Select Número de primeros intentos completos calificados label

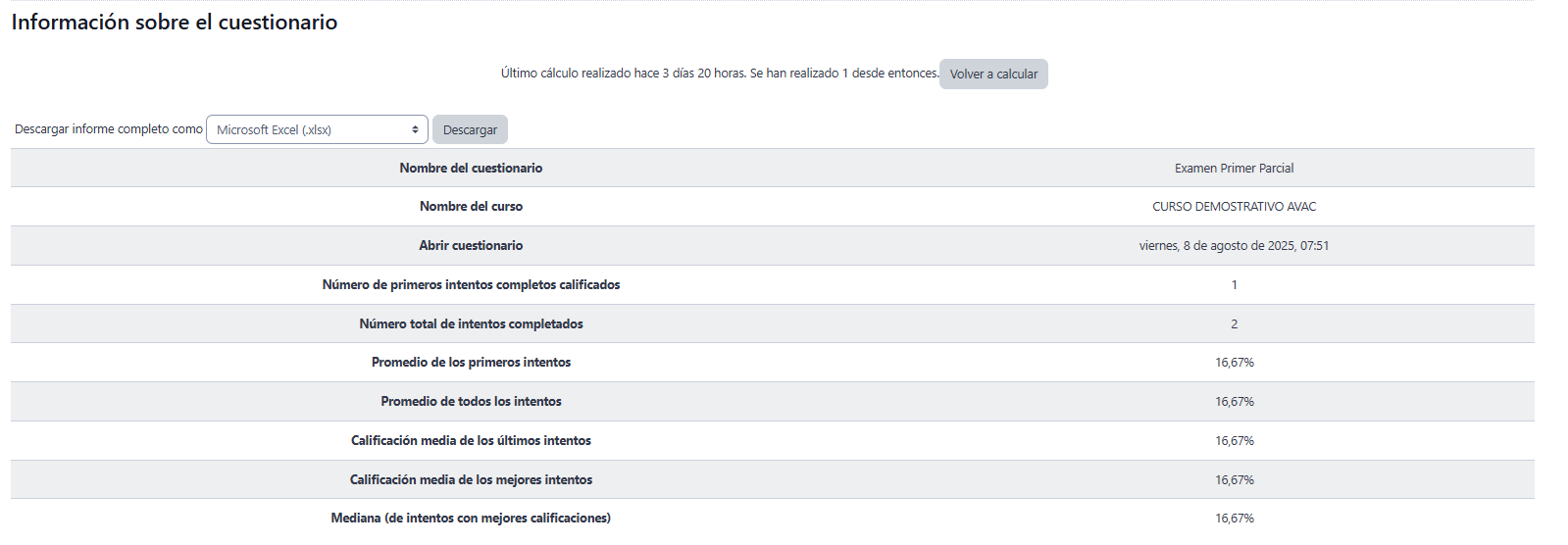[x=471, y=285]
